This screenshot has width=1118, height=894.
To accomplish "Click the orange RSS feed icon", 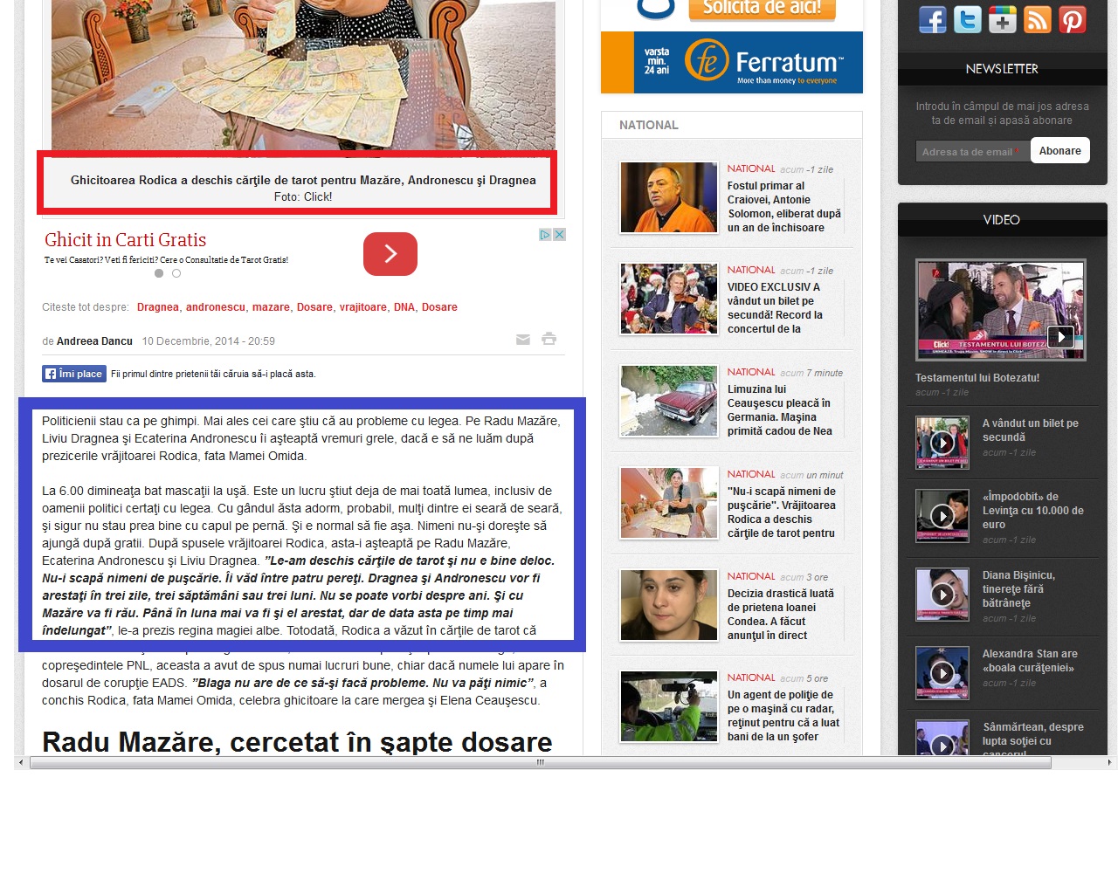I will pos(1037,19).
